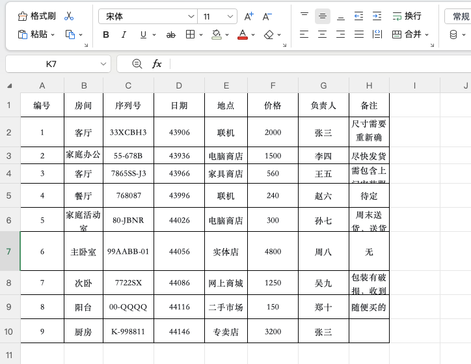Select Align left icon

click(304, 35)
